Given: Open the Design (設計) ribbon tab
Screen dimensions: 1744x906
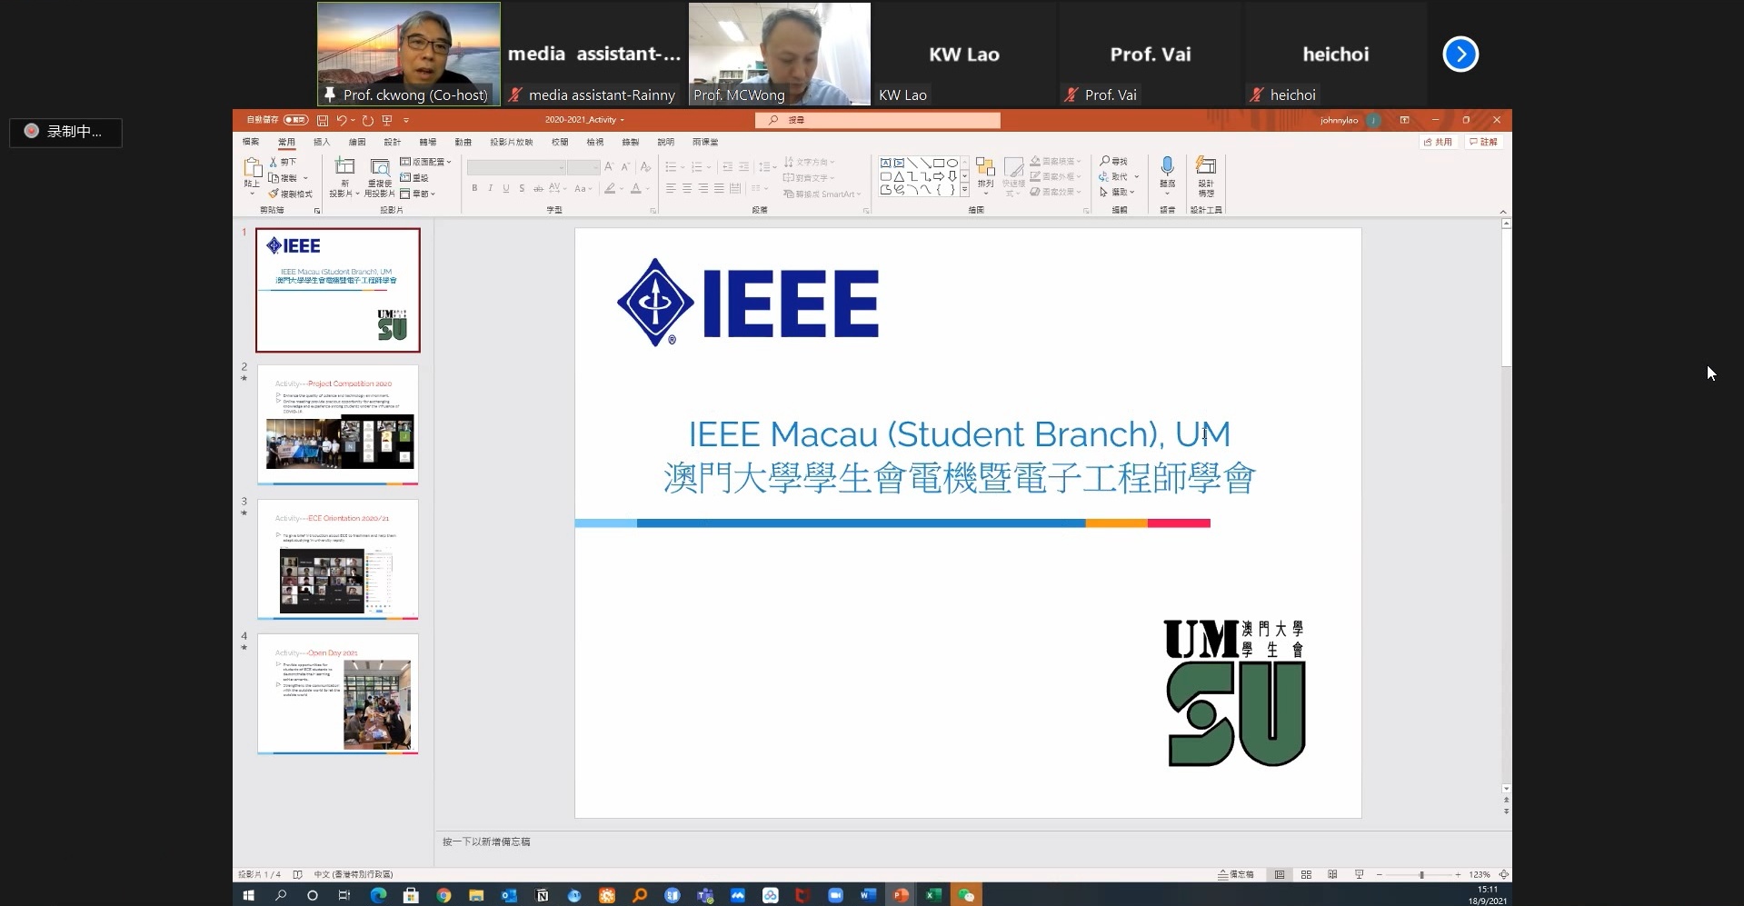Looking at the screenshot, I should (393, 142).
